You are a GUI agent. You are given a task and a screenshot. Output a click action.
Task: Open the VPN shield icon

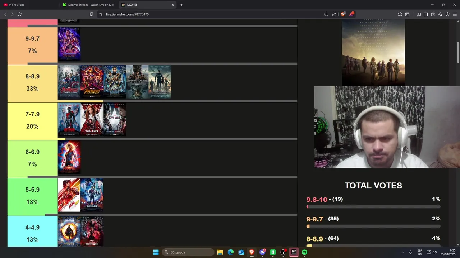tap(447, 14)
